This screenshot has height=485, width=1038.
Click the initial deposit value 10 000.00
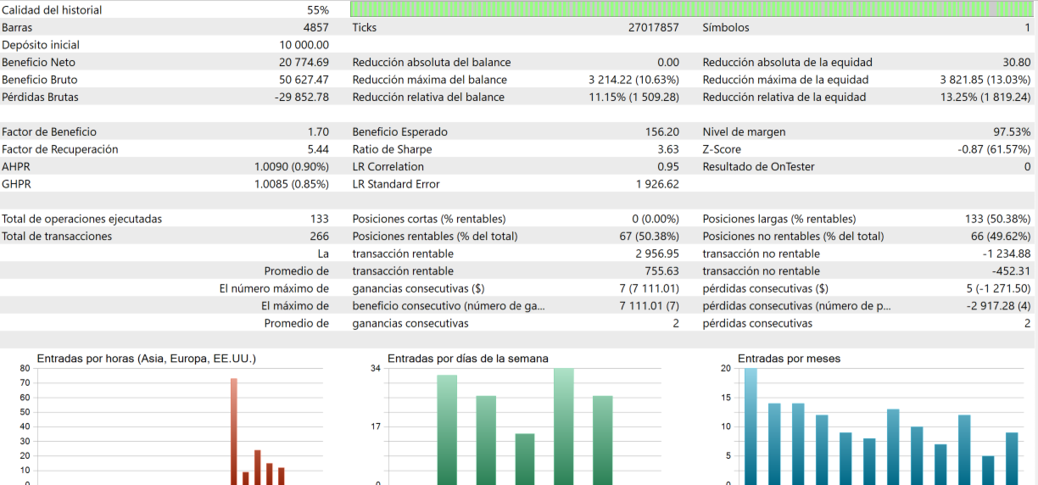tap(304, 45)
